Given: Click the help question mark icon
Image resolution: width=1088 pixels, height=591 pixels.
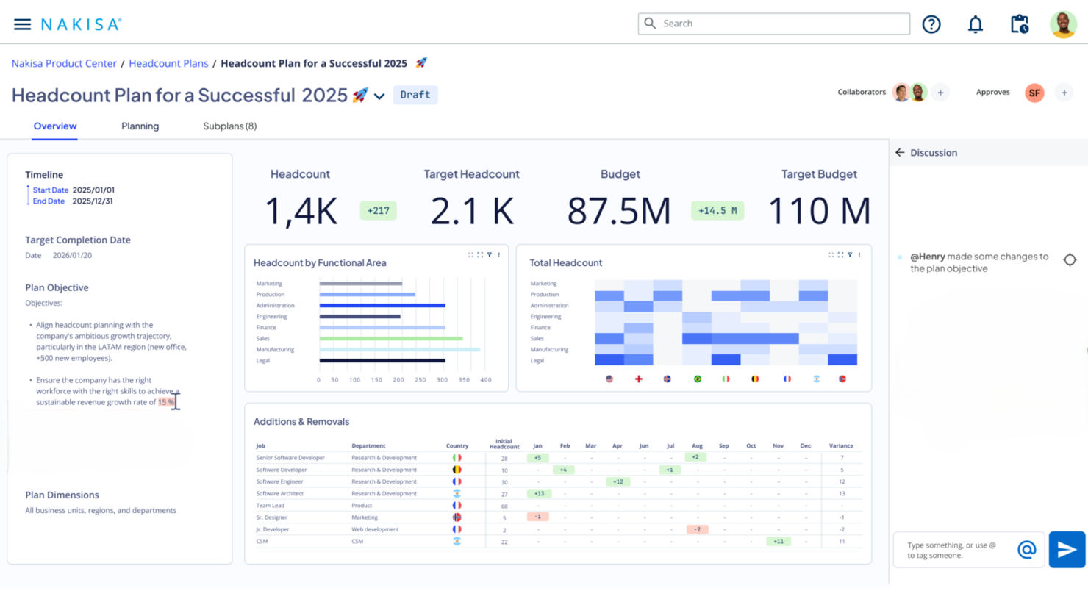Looking at the screenshot, I should pyautogui.click(x=931, y=24).
